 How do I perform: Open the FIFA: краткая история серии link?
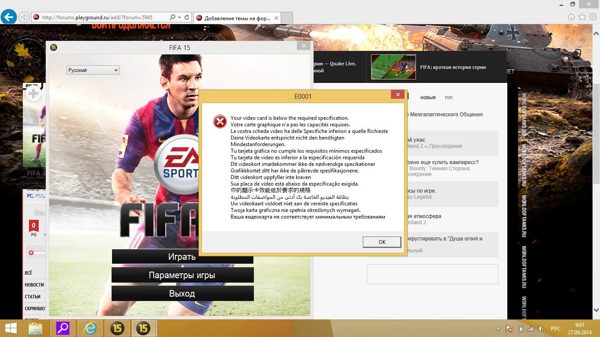coord(453,67)
